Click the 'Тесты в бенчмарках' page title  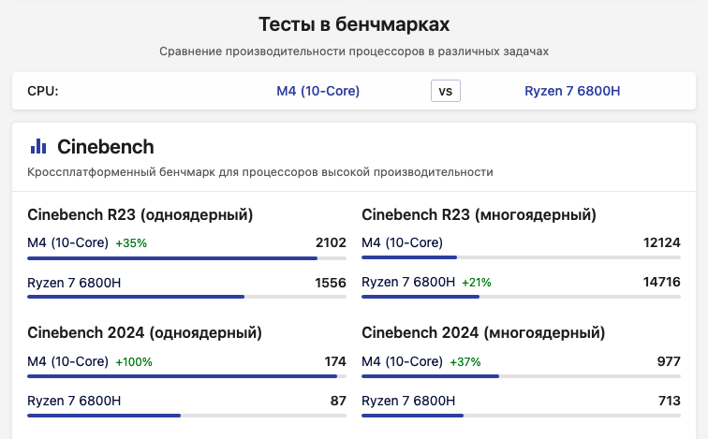click(x=354, y=24)
